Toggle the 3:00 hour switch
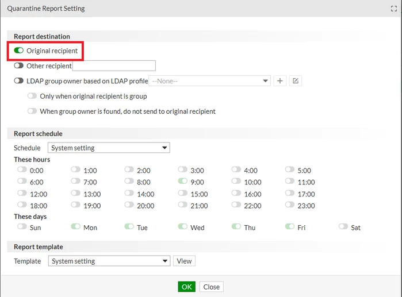Viewport: 402px width, 297px height. click(x=183, y=169)
